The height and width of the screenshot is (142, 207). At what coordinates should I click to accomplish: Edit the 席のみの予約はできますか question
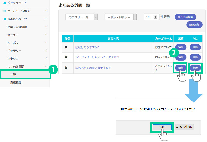tap(181, 68)
